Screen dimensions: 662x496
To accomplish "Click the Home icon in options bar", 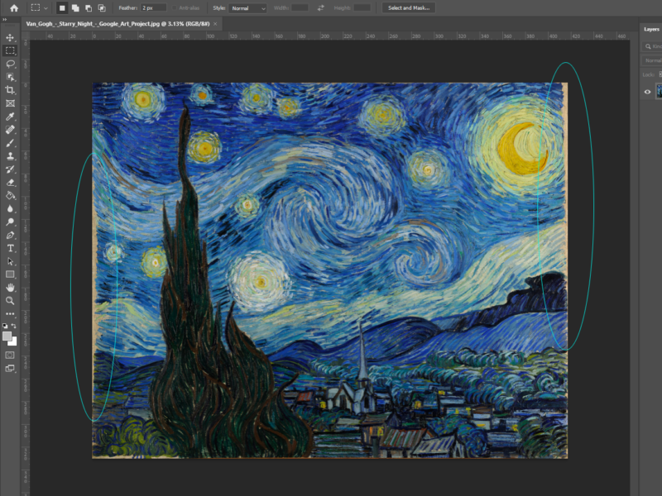I will pos(13,7).
